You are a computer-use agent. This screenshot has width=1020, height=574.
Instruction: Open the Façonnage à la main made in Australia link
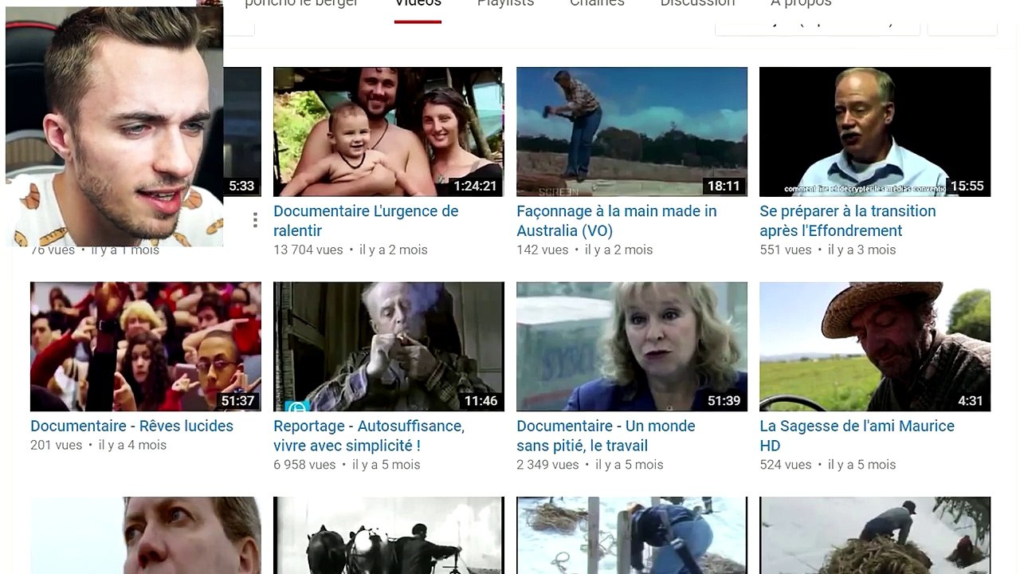(x=617, y=221)
